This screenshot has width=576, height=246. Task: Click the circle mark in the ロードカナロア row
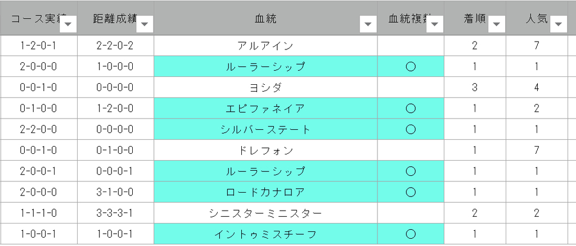tap(411, 192)
